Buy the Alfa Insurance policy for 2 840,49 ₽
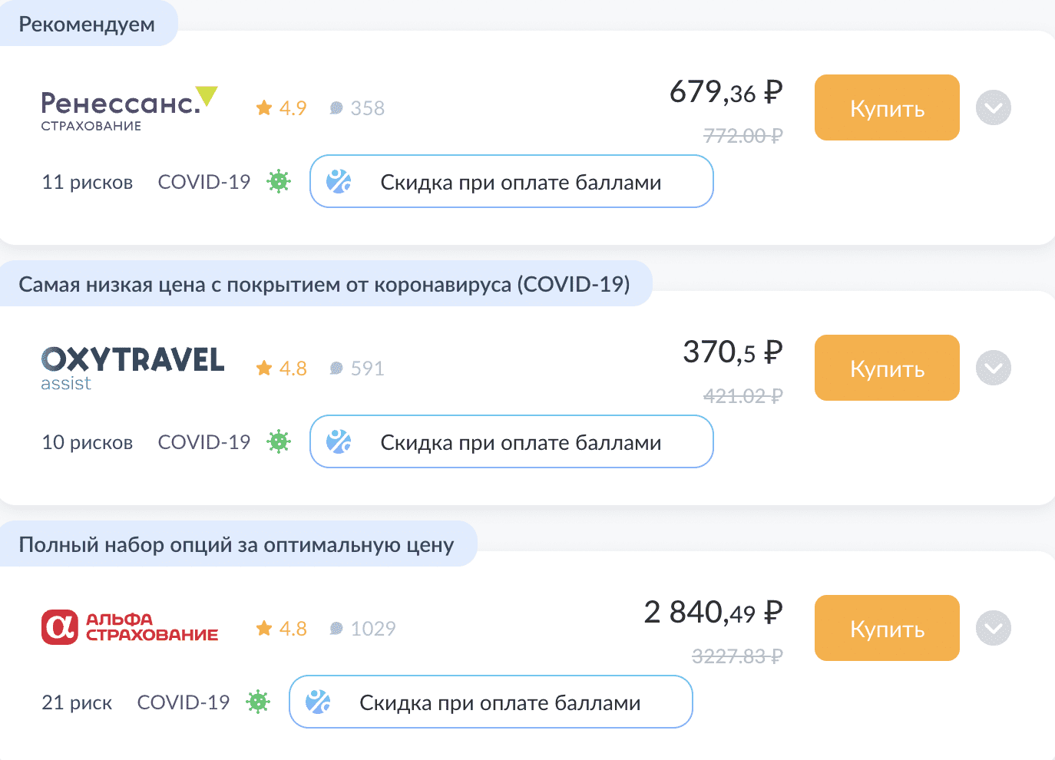Screen dimensions: 1055x760 click(x=887, y=628)
